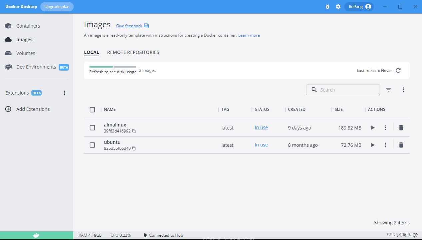The height and width of the screenshot is (240, 422).
Task: Click the 8 months ago created value
Action: [x=303, y=145]
